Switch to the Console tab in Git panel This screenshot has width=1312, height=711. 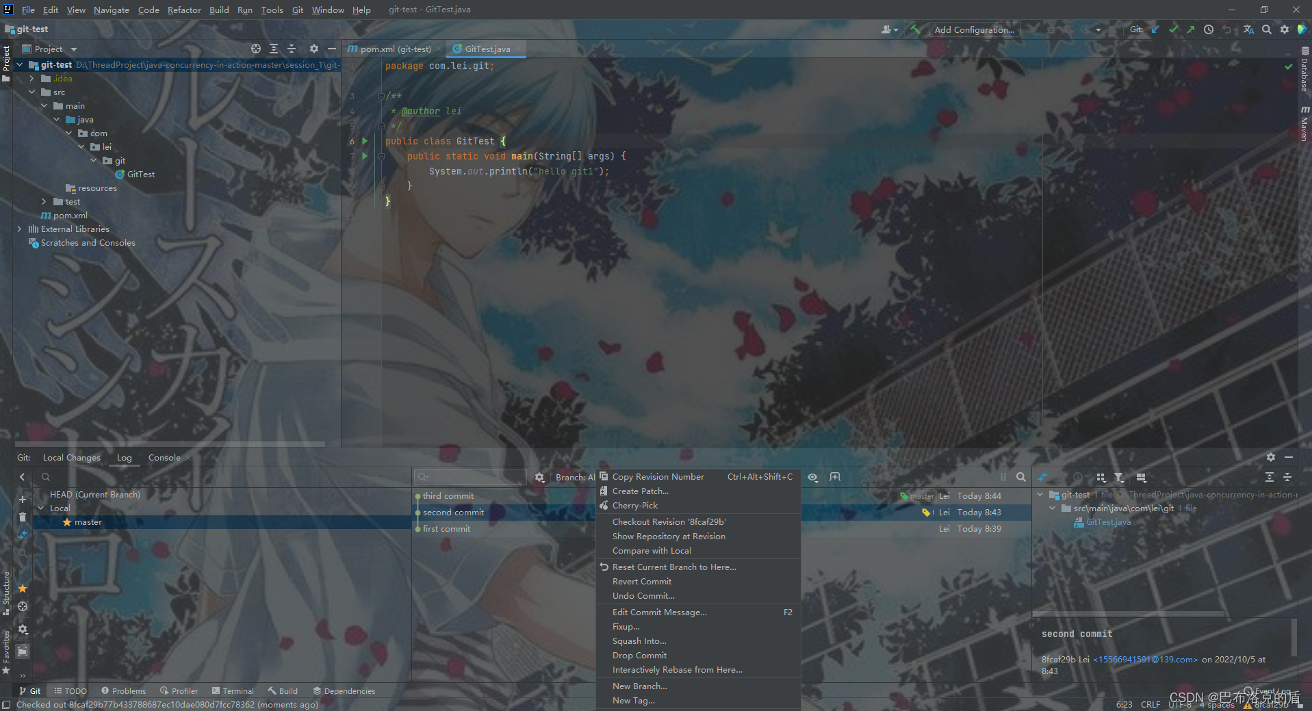tap(164, 458)
